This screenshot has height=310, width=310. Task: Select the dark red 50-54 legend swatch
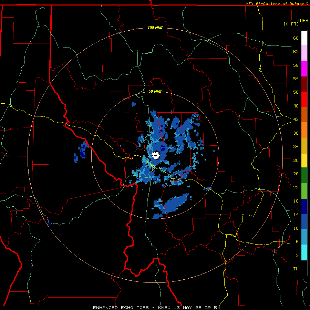click(304, 84)
